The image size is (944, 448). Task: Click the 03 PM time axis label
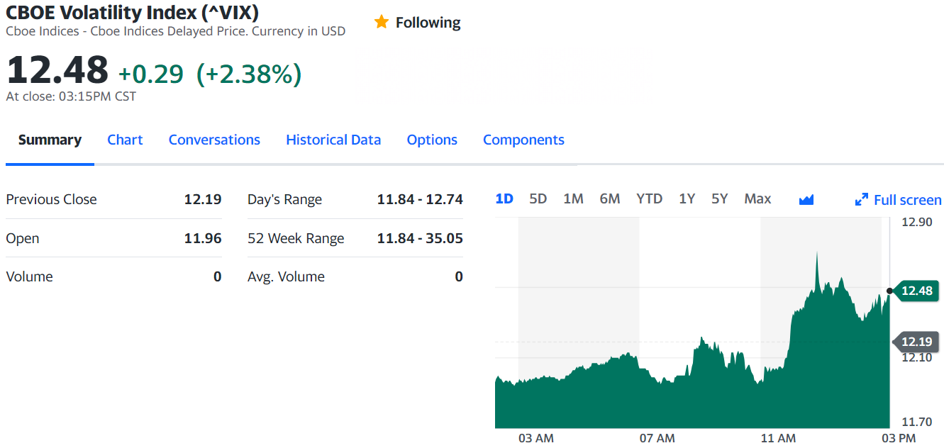click(899, 438)
